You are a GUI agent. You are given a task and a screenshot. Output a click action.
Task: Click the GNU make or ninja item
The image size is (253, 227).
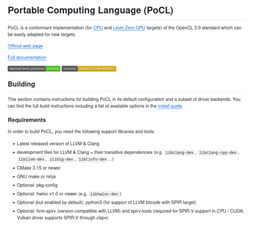click(36, 176)
